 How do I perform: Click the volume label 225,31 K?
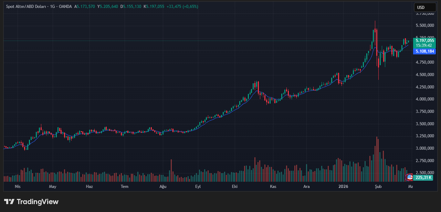(423, 178)
